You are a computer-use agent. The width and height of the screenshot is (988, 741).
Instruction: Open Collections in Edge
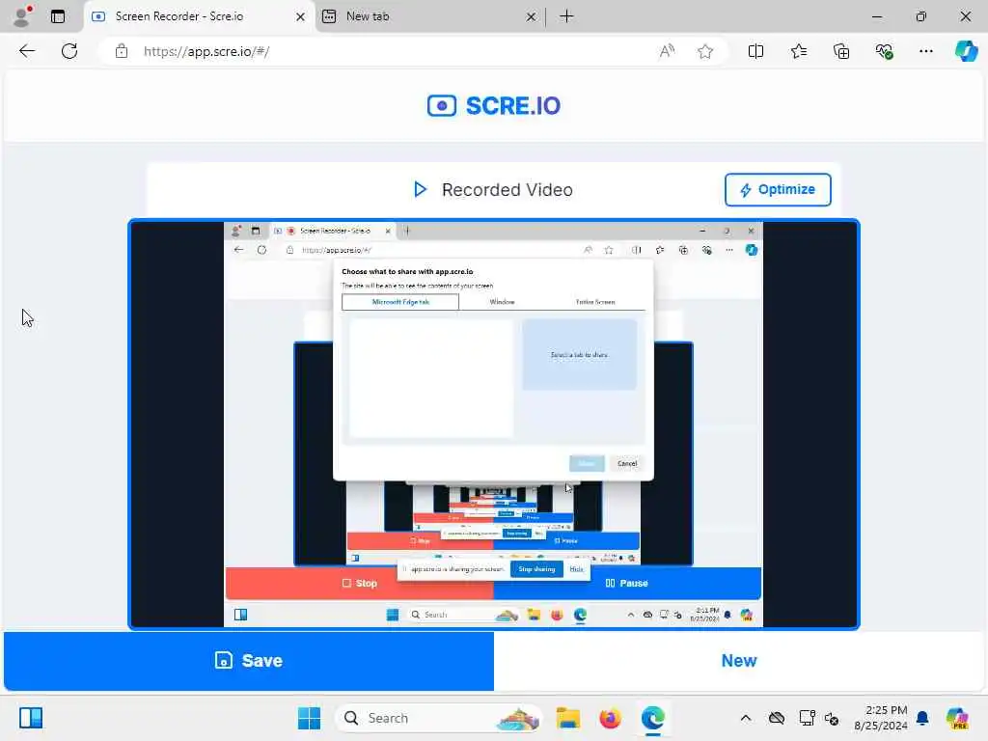(x=841, y=51)
